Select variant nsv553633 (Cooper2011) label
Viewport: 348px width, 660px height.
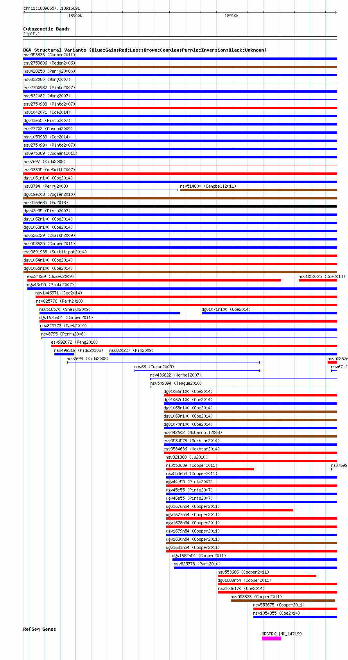coord(49,55)
